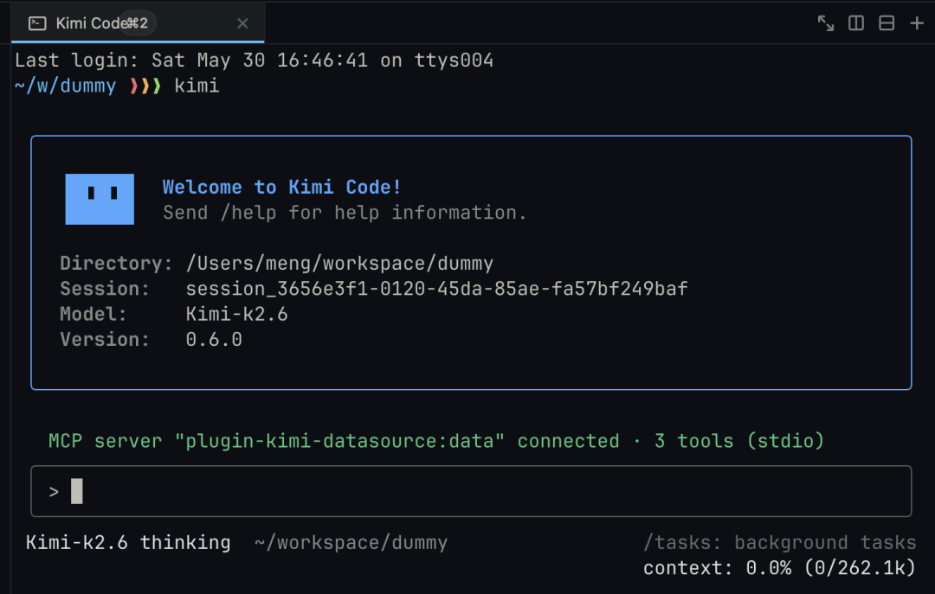The height and width of the screenshot is (594, 935).
Task: Close the Kimi Code tab
Action: click(x=242, y=23)
